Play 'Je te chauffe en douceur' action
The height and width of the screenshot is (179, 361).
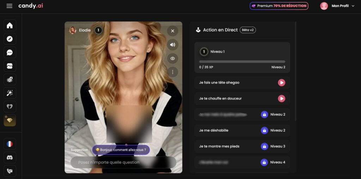click(x=281, y=99)
